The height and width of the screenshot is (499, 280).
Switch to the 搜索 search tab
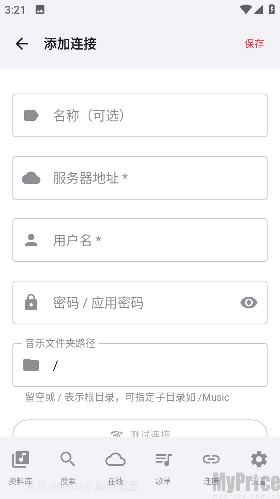click(x=68, y=467)
